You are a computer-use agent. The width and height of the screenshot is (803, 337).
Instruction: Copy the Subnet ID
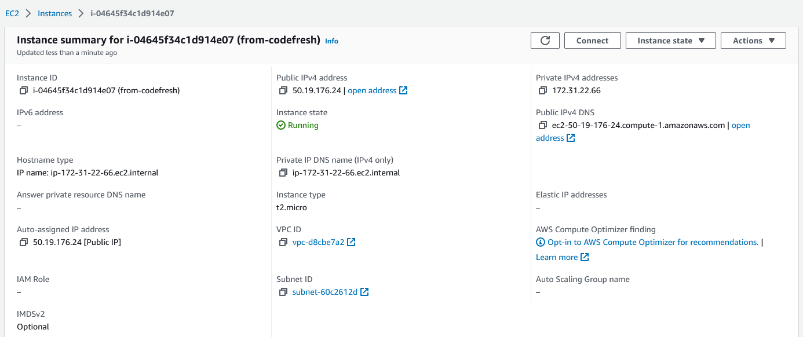283,292
